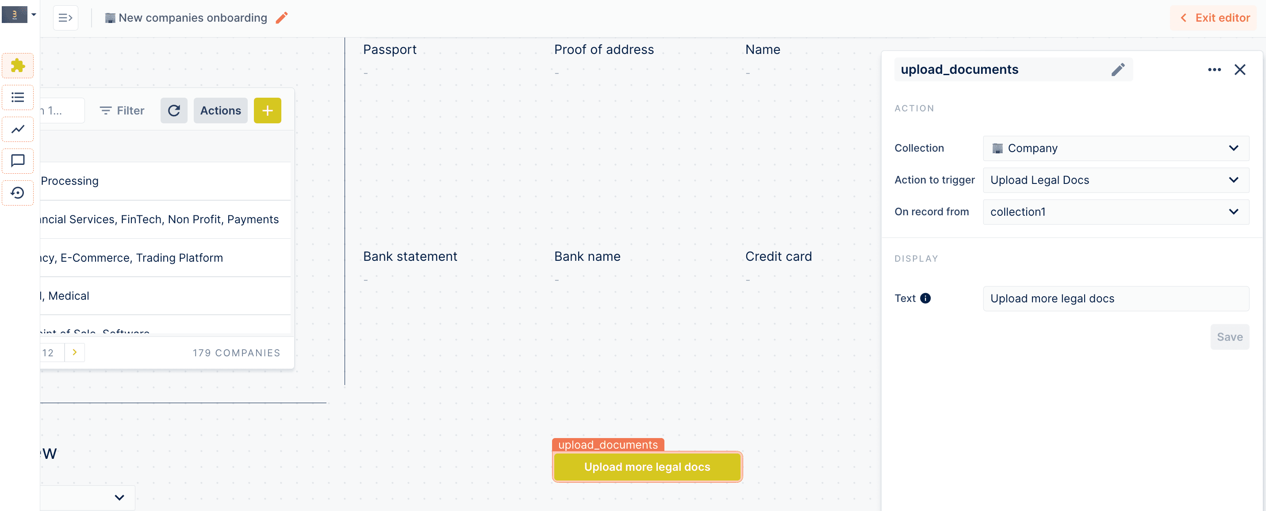This screenshot has height=511, width=1266.
Task: Expand the Collection dropdown
Action: 1116,149
